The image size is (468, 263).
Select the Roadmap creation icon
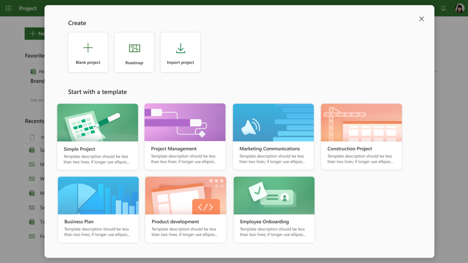134,48
